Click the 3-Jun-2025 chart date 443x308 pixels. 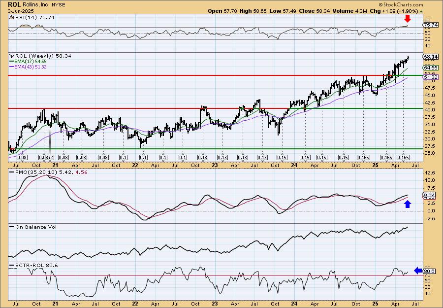tap(21, 11)
